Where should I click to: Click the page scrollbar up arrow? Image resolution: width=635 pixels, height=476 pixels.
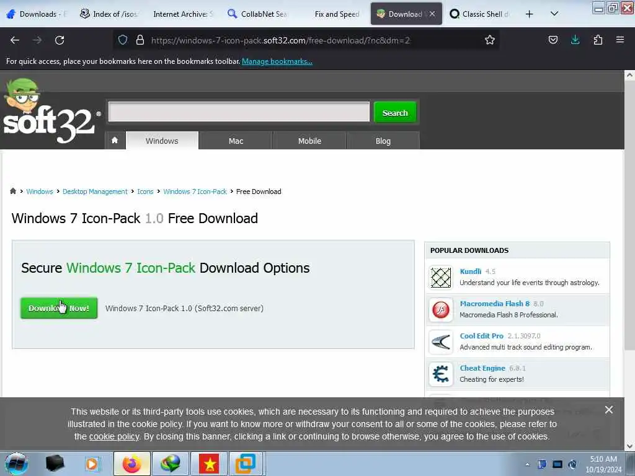point(629,75)
